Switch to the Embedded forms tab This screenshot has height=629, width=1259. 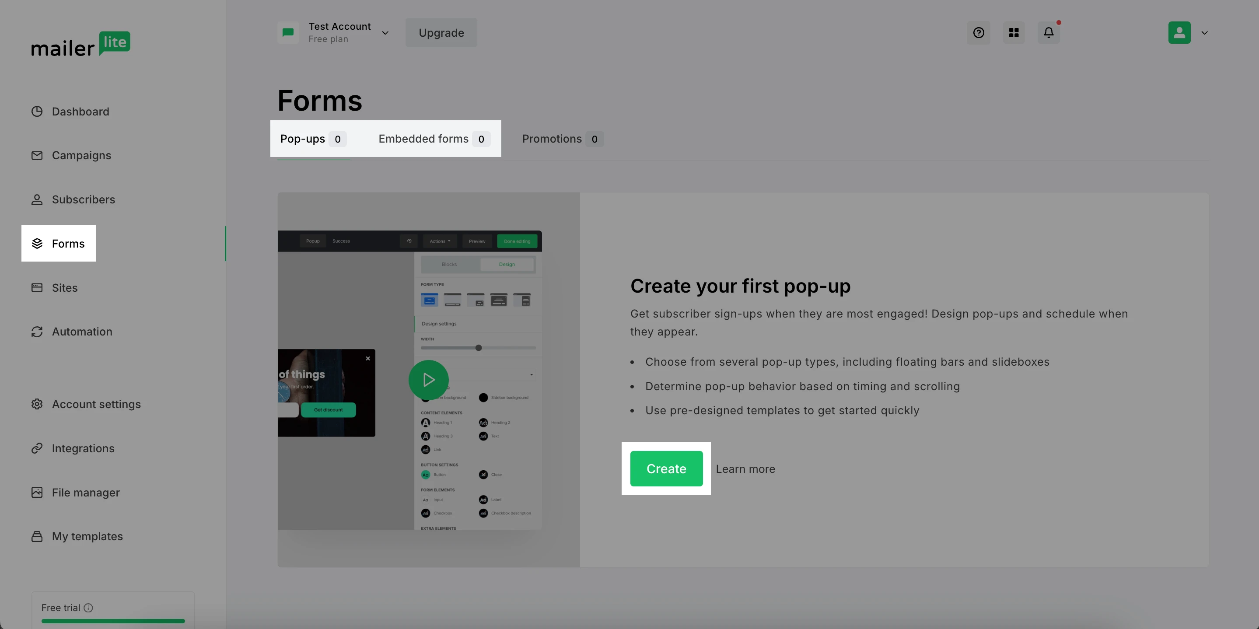433,139
